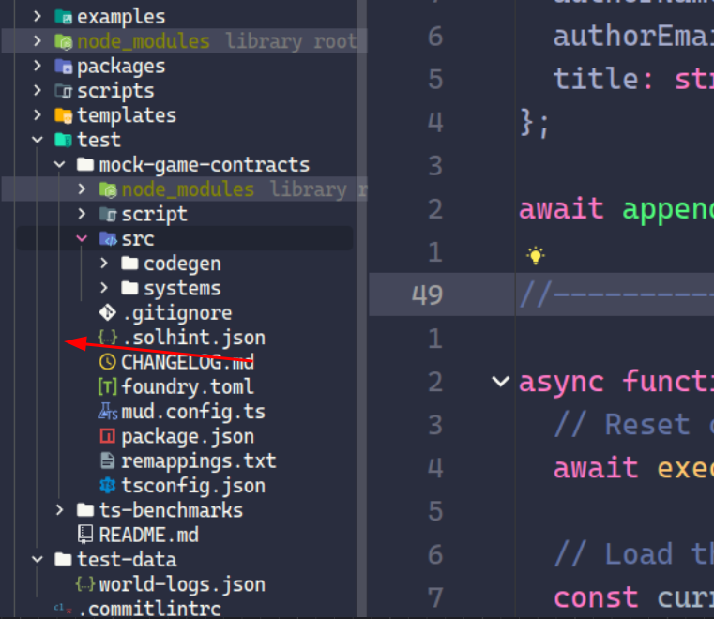This screenshot has height=619, width=714.
Task: Expand the top-level node_modules library root chevron
Action: coord(38,41)
